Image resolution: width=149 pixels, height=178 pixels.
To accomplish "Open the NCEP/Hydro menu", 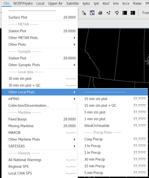I will (x=23, y=3).
